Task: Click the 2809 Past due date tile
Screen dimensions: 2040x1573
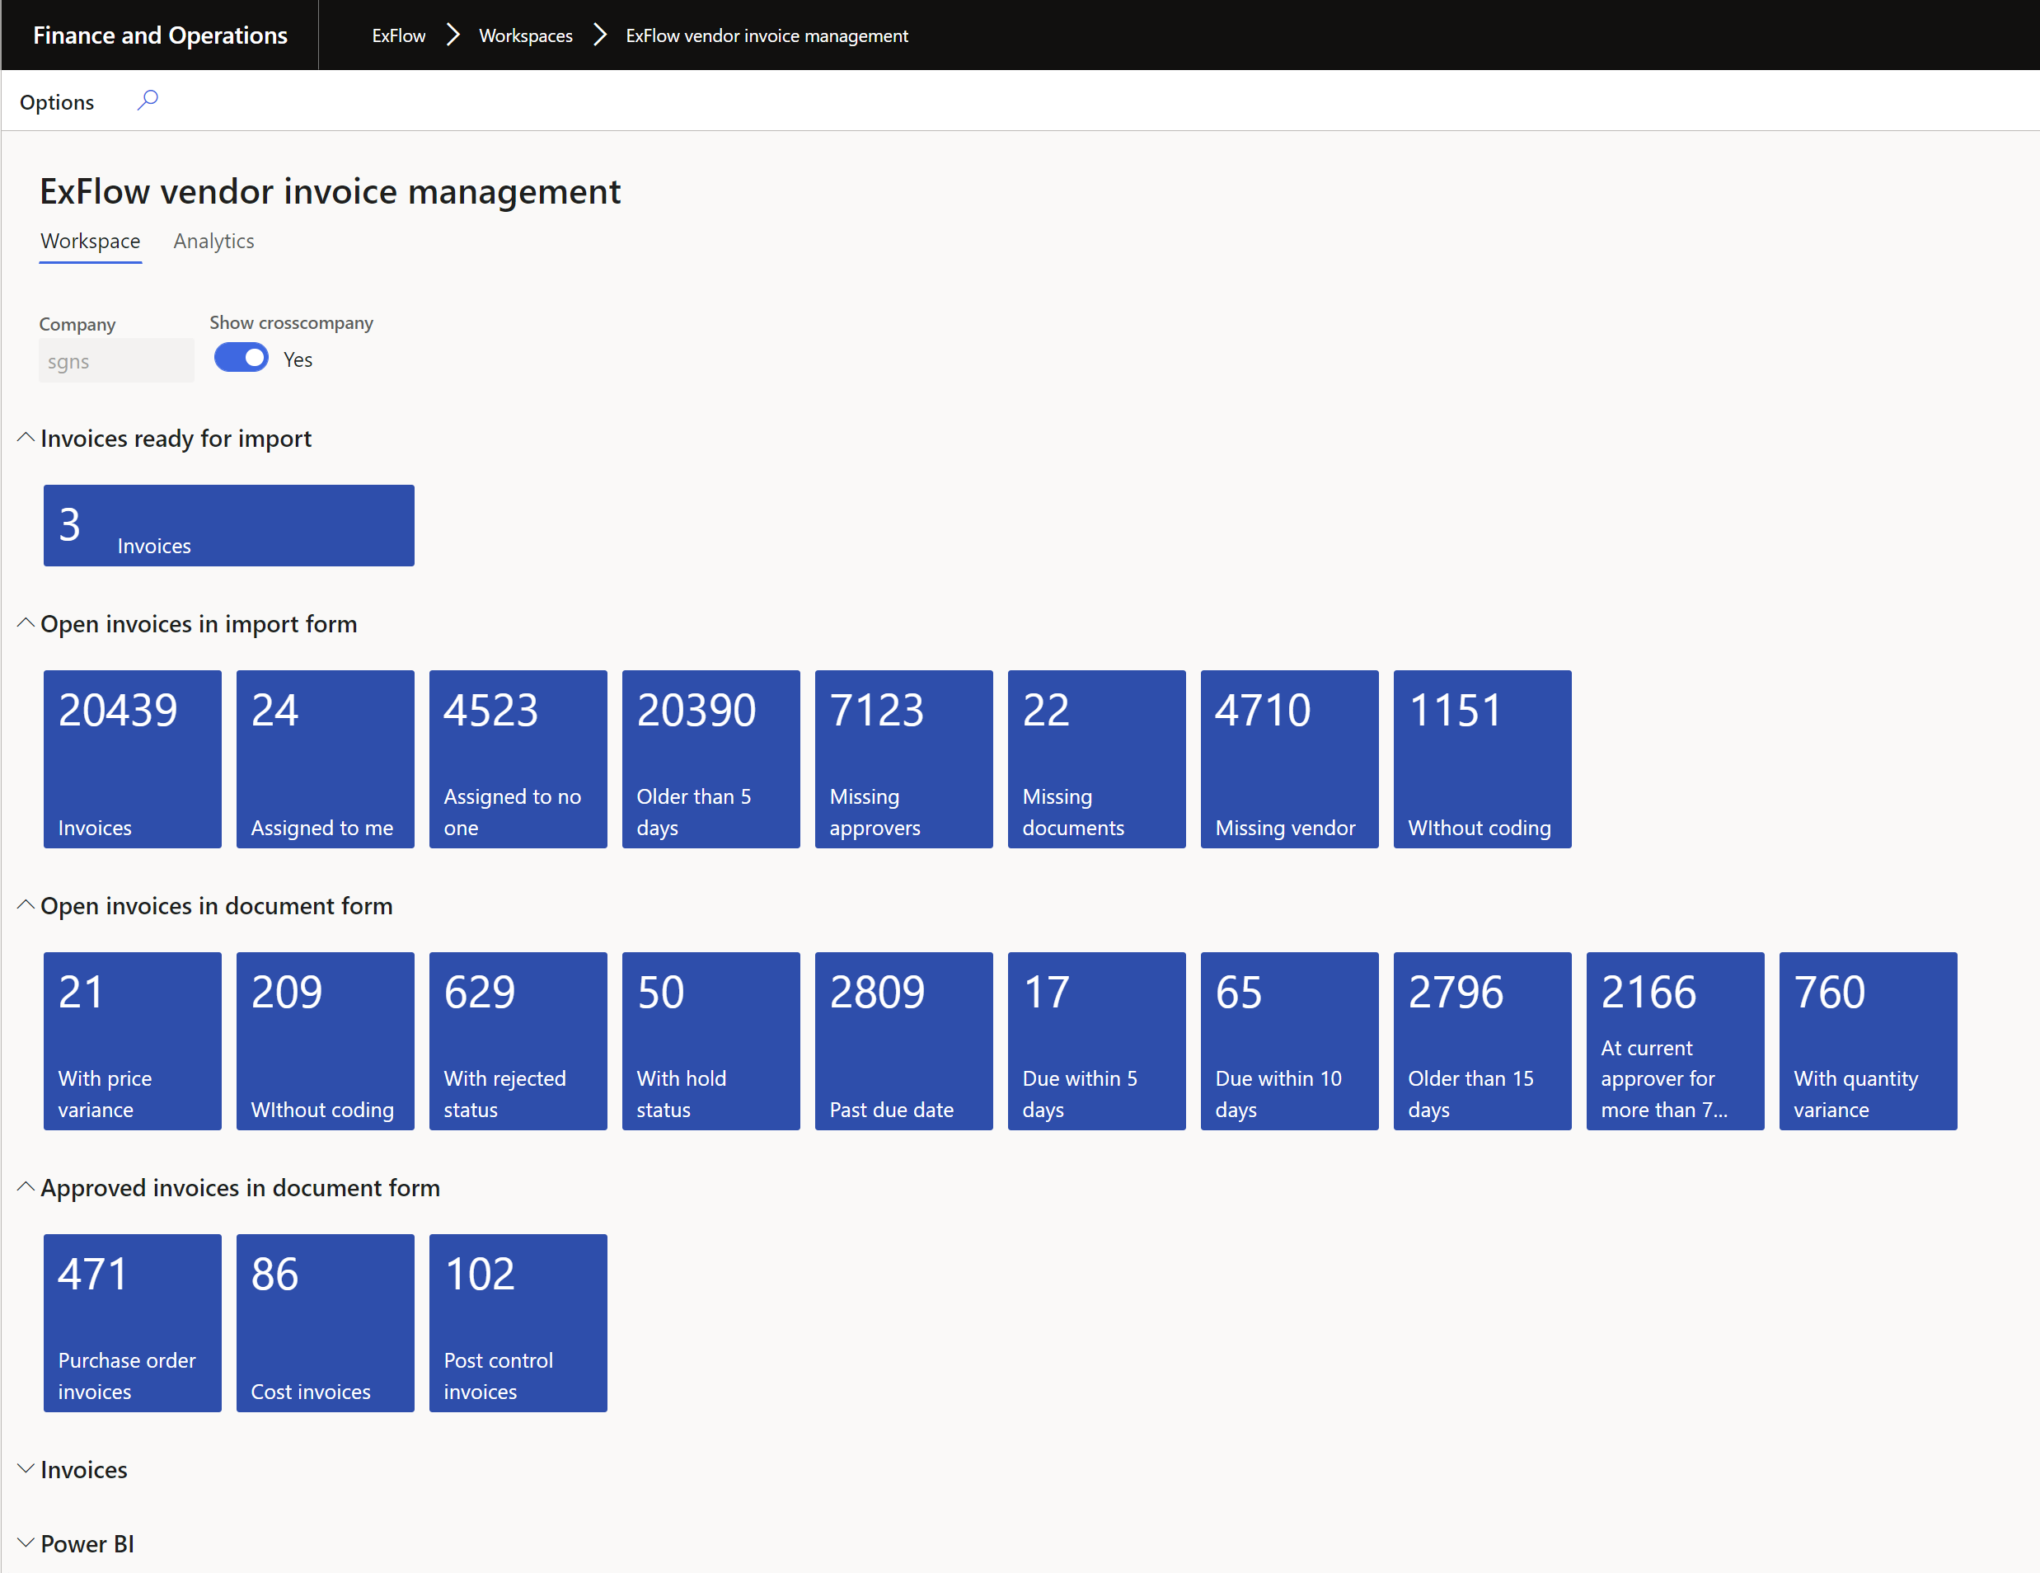Action: pos(903,1041)
